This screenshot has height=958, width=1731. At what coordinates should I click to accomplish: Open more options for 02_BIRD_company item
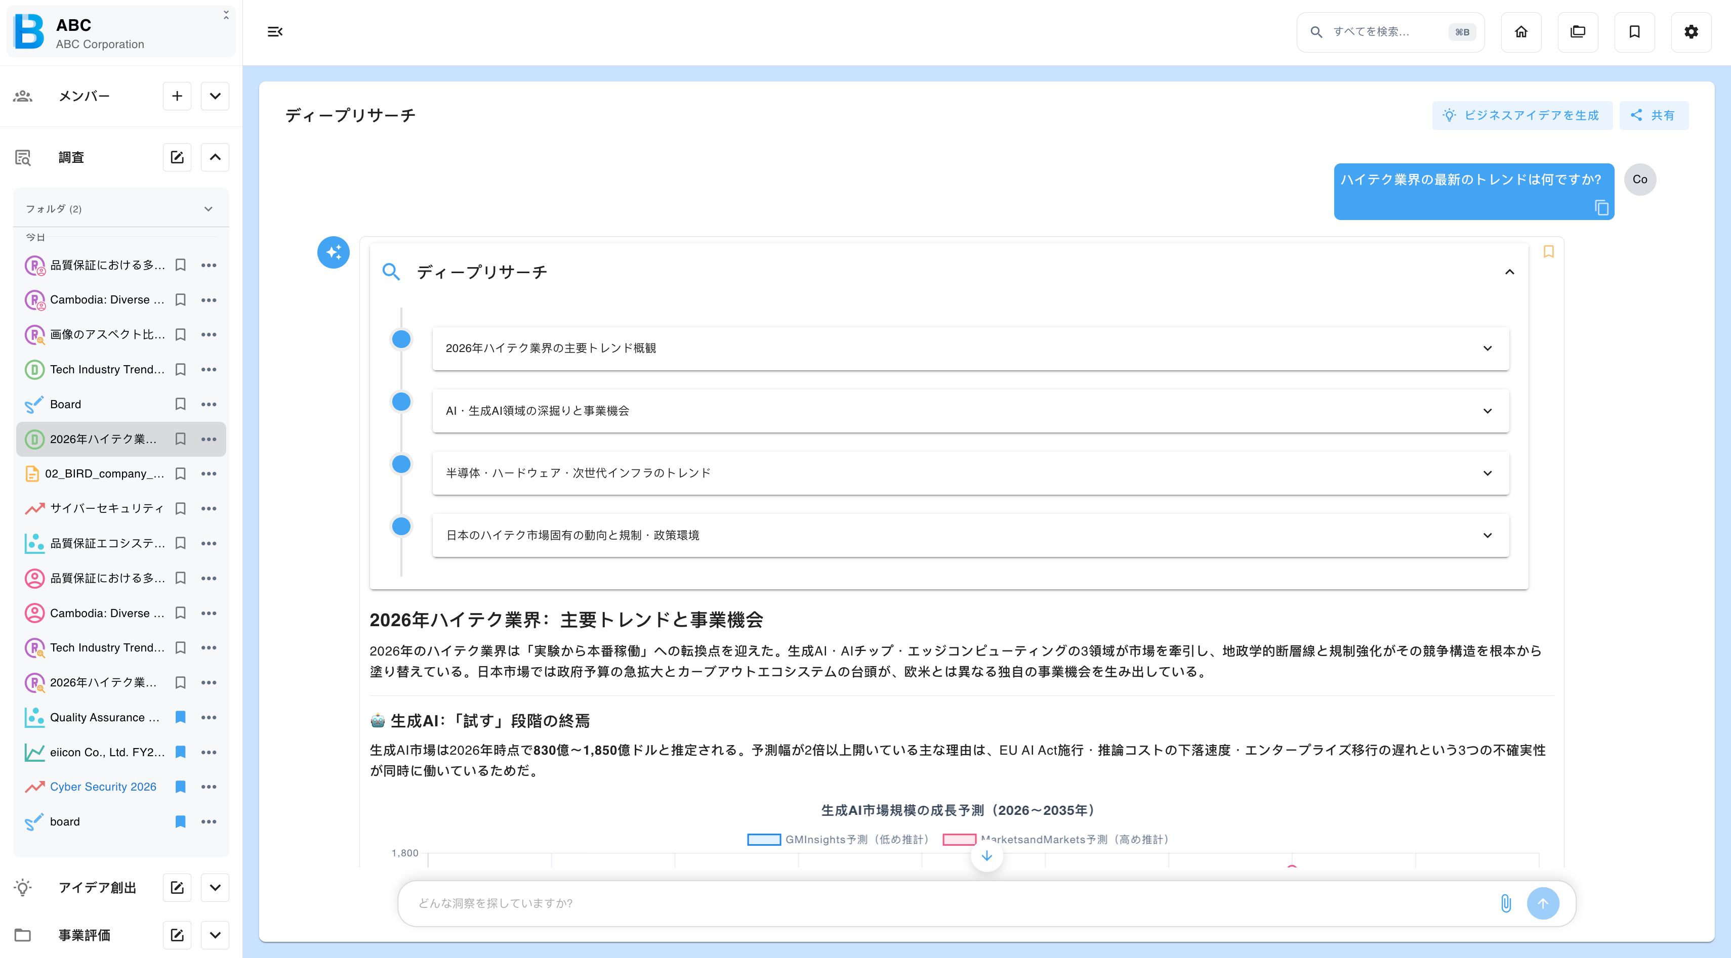tap(209, 474)
